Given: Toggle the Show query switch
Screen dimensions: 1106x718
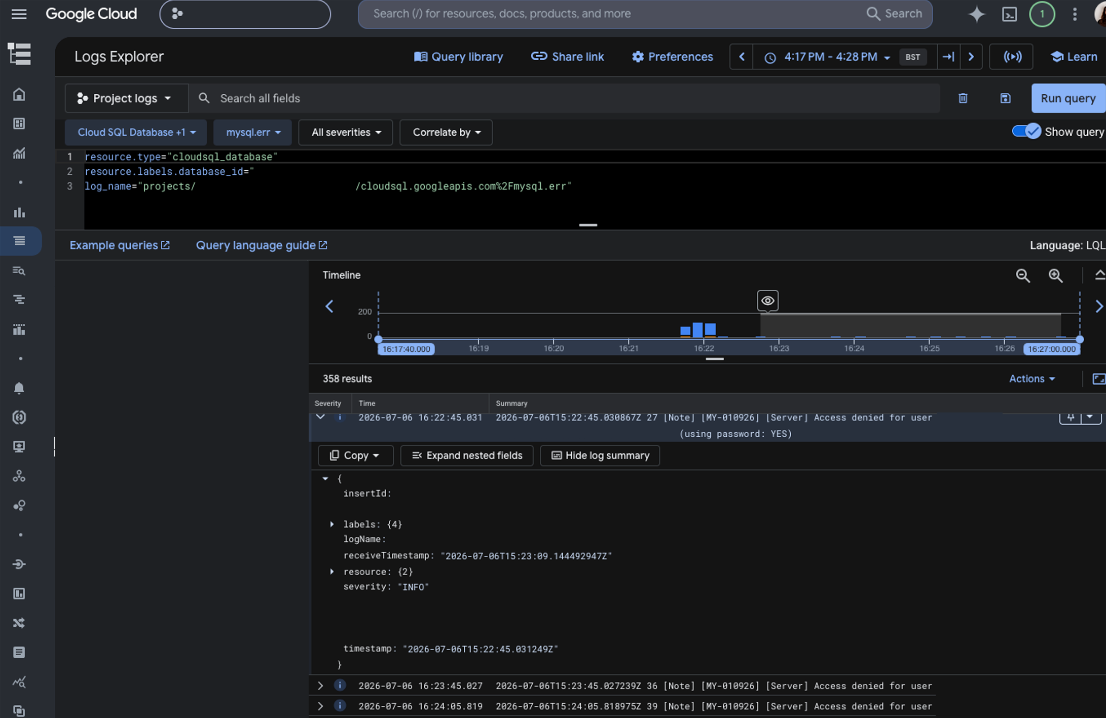Looking at the screenshot, I should click(1026, 132).
